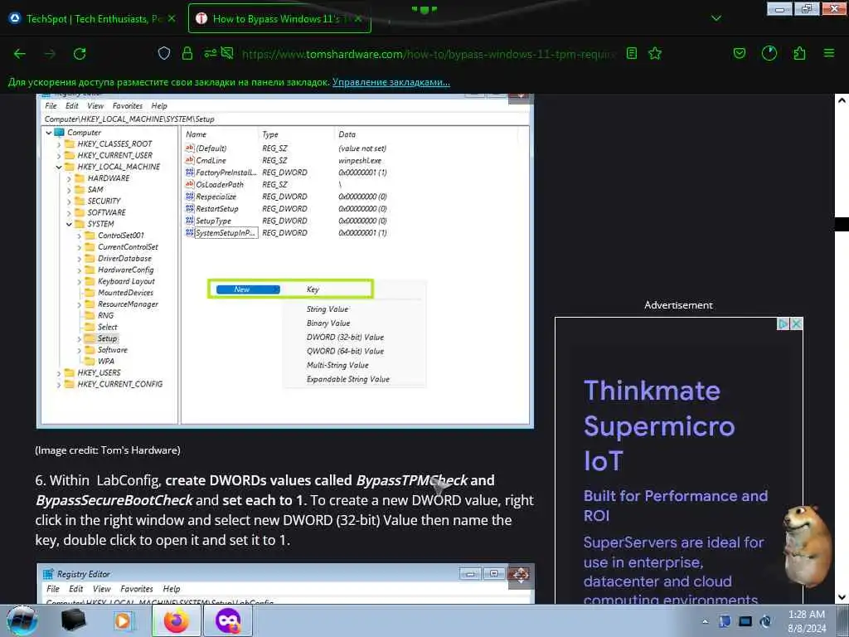Open the purple mask taskbar application
849x637 pixels.
228,620
